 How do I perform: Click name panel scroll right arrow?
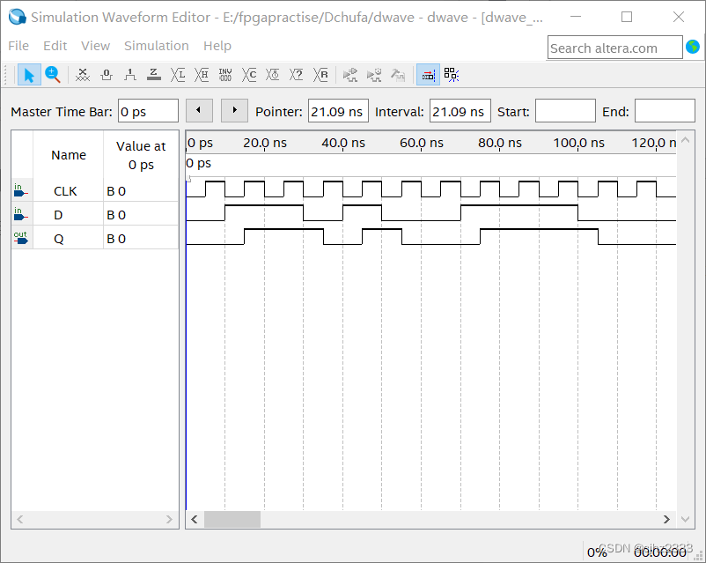pos(169,519)
